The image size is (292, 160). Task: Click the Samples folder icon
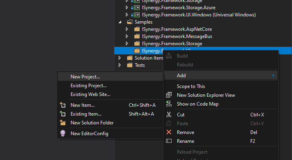[130, 22]
